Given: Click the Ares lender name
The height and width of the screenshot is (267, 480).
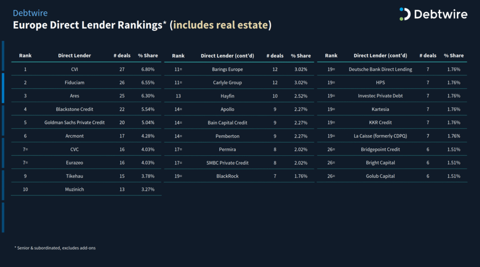Looking at the screenshot, I should [x=75, y=96].
